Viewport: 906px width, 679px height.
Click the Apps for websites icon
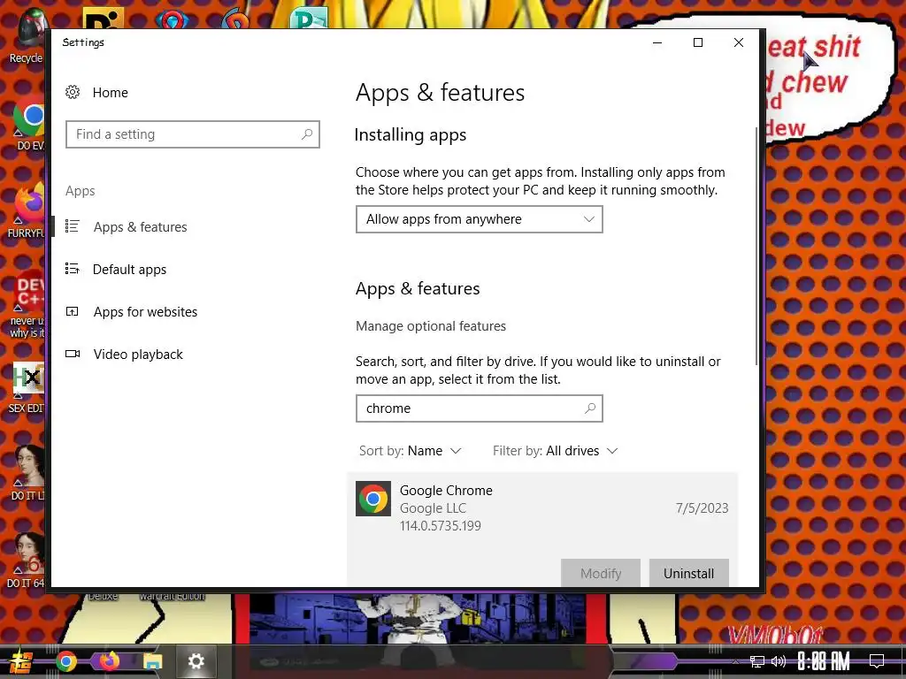click(73, 311)
